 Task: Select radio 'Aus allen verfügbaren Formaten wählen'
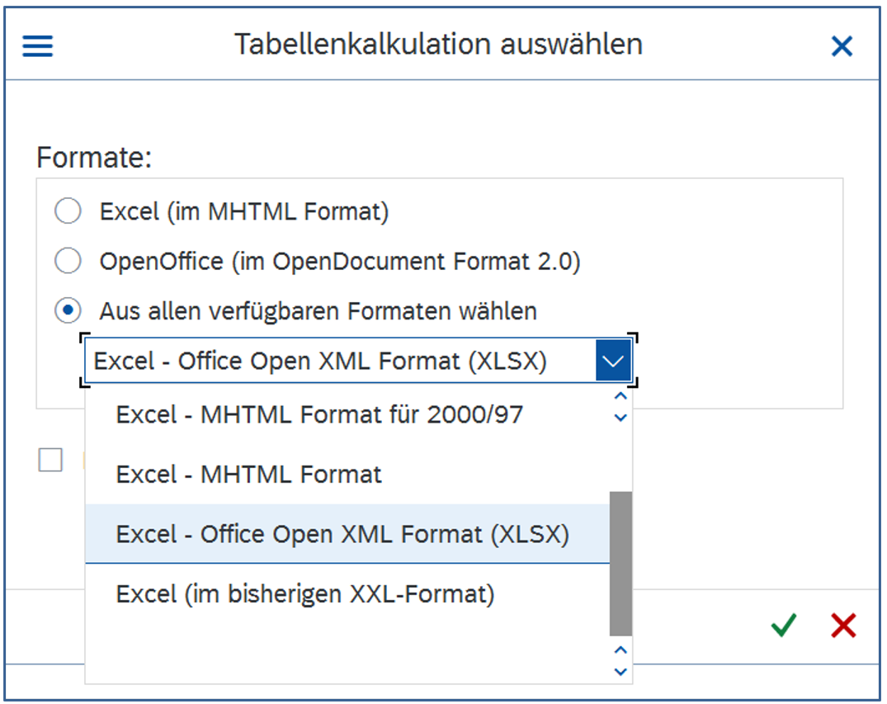[68, 310]
